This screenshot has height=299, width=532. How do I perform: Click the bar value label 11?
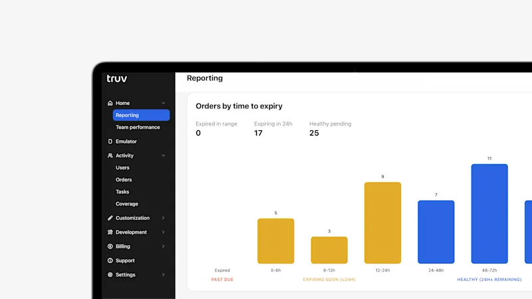pos(489,158)
